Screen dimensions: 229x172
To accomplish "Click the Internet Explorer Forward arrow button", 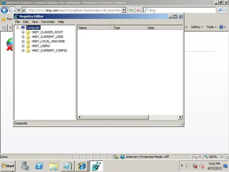I will tap(12, 10).
